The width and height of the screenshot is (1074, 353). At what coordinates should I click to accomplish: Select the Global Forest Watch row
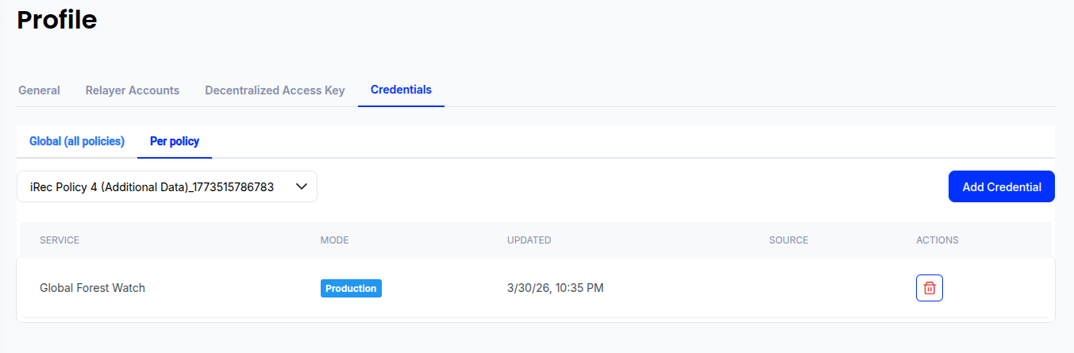click(536, 288)
